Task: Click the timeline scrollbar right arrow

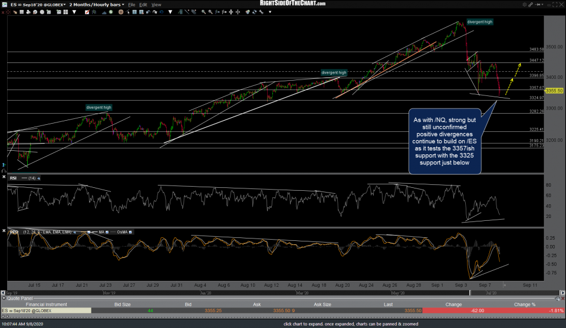Action: click(562, 293)
